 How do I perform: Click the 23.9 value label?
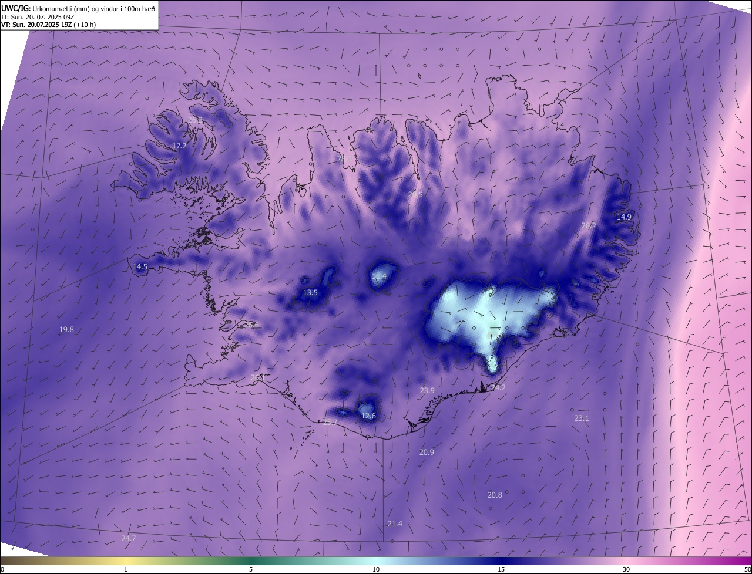pos(427,390)
